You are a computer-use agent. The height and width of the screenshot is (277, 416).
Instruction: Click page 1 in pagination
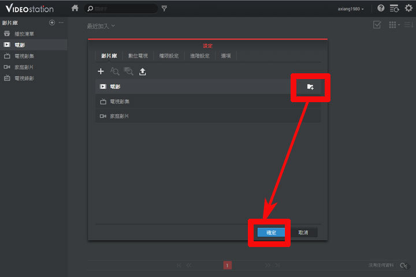click(x=228, y=265)
